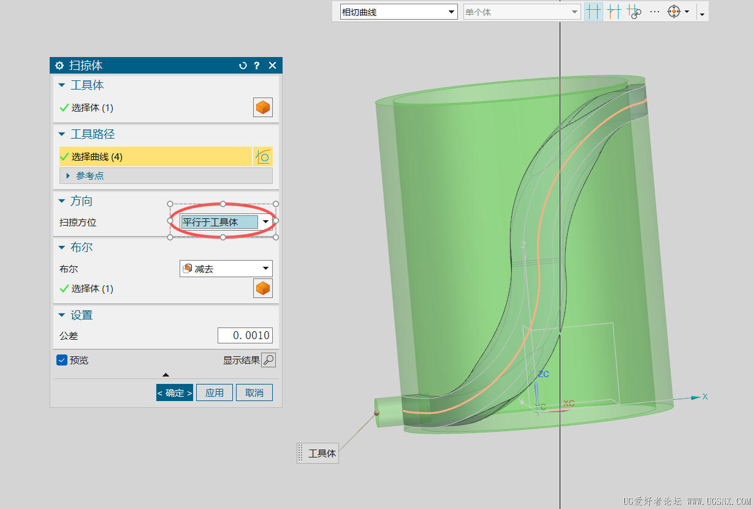Click the 工具体 label drag grip
Image resolution: width=754 pixels, height=509 pixels.
(x=300, y=453)
